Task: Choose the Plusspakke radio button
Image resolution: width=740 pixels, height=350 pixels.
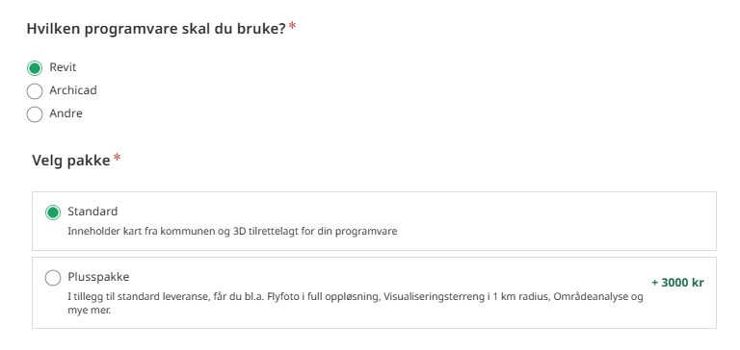Action: point(53,278)
